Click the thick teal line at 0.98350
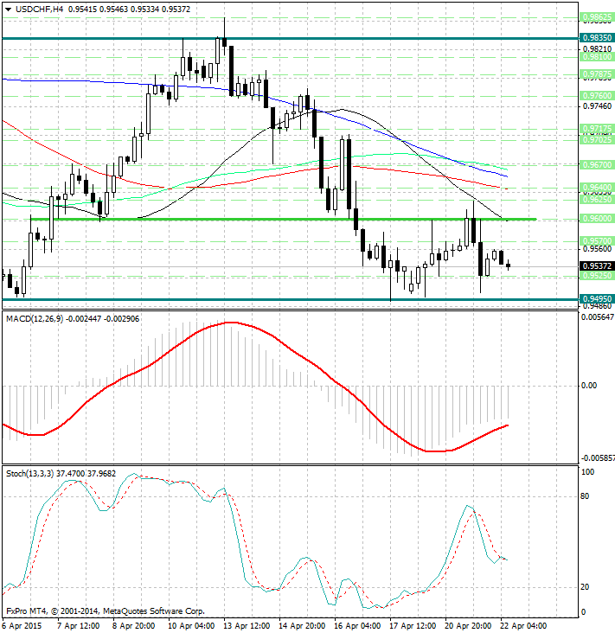Viewport: 615px width, 633px height. 290,38
